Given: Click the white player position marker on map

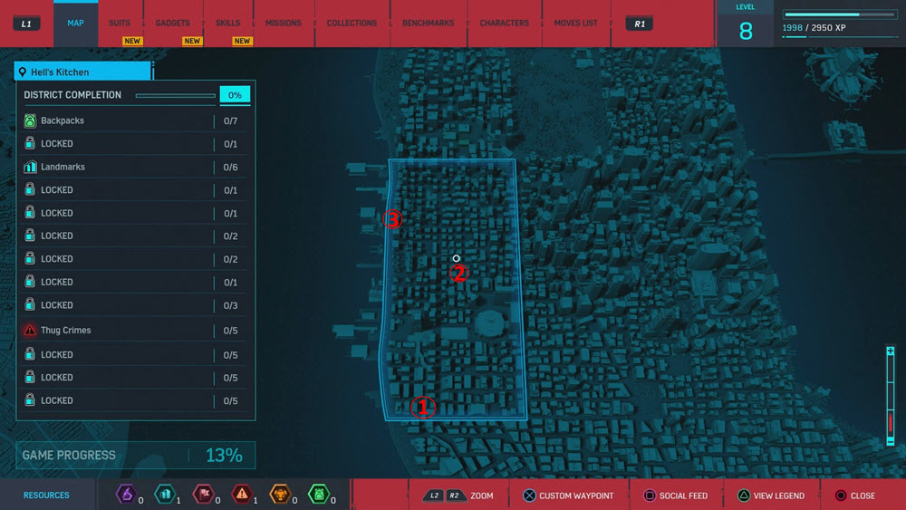Looking at the screenshot, I should 457,258.
